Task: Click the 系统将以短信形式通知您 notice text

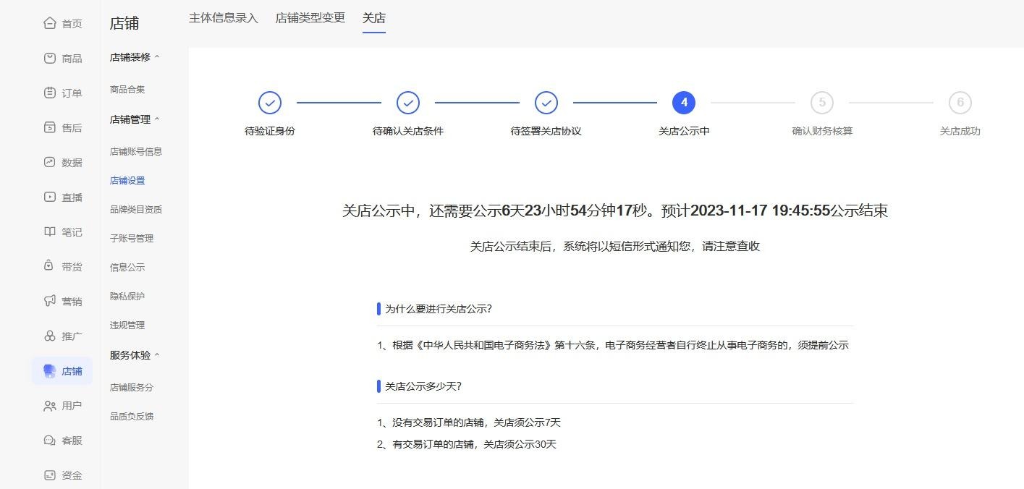Action: 615,246
